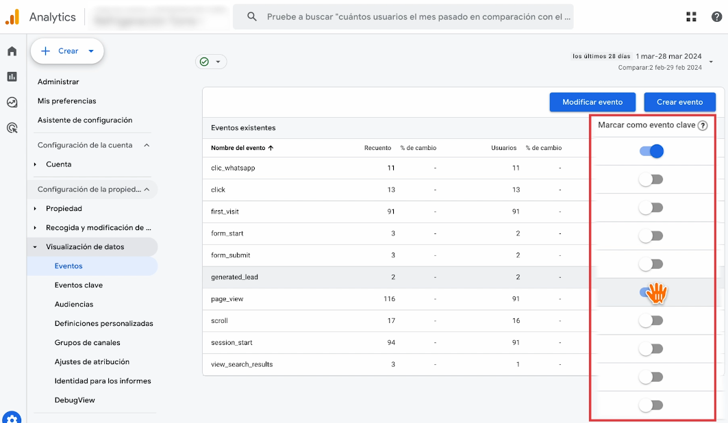Collapse Configuración de la cuenta section

(147, 145)
